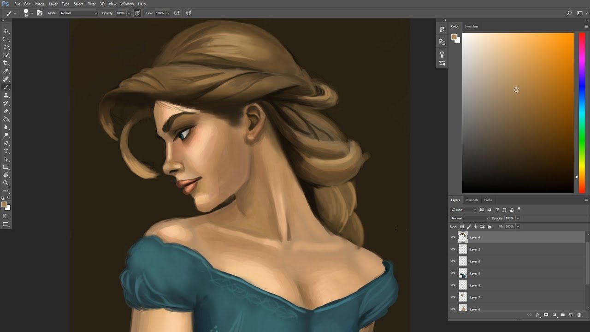Create a new layer
Viewport: 590px width, 332px height.
pyautogui.click(x=571, y=315)
